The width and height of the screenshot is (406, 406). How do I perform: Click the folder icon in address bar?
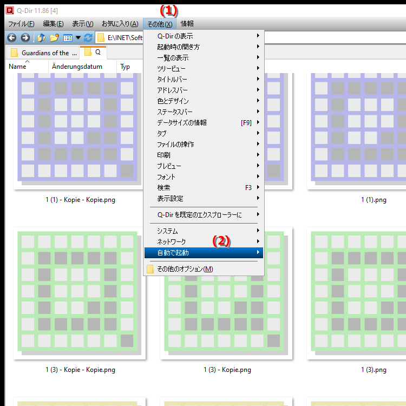tap(101, 38)
